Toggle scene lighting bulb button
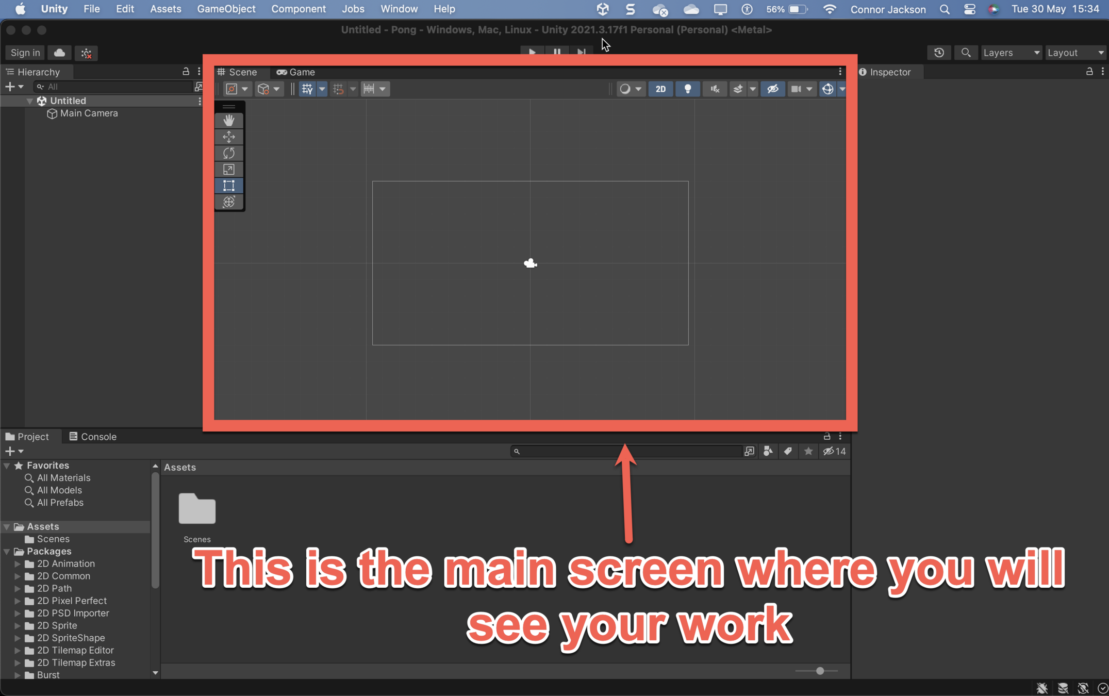This screenshot has height=696, width=1109. click(687, 89)
